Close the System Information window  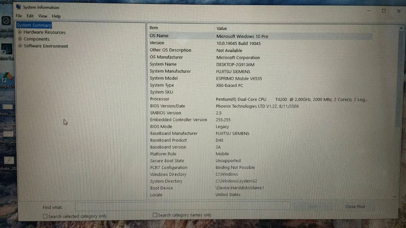coord(399,11)
